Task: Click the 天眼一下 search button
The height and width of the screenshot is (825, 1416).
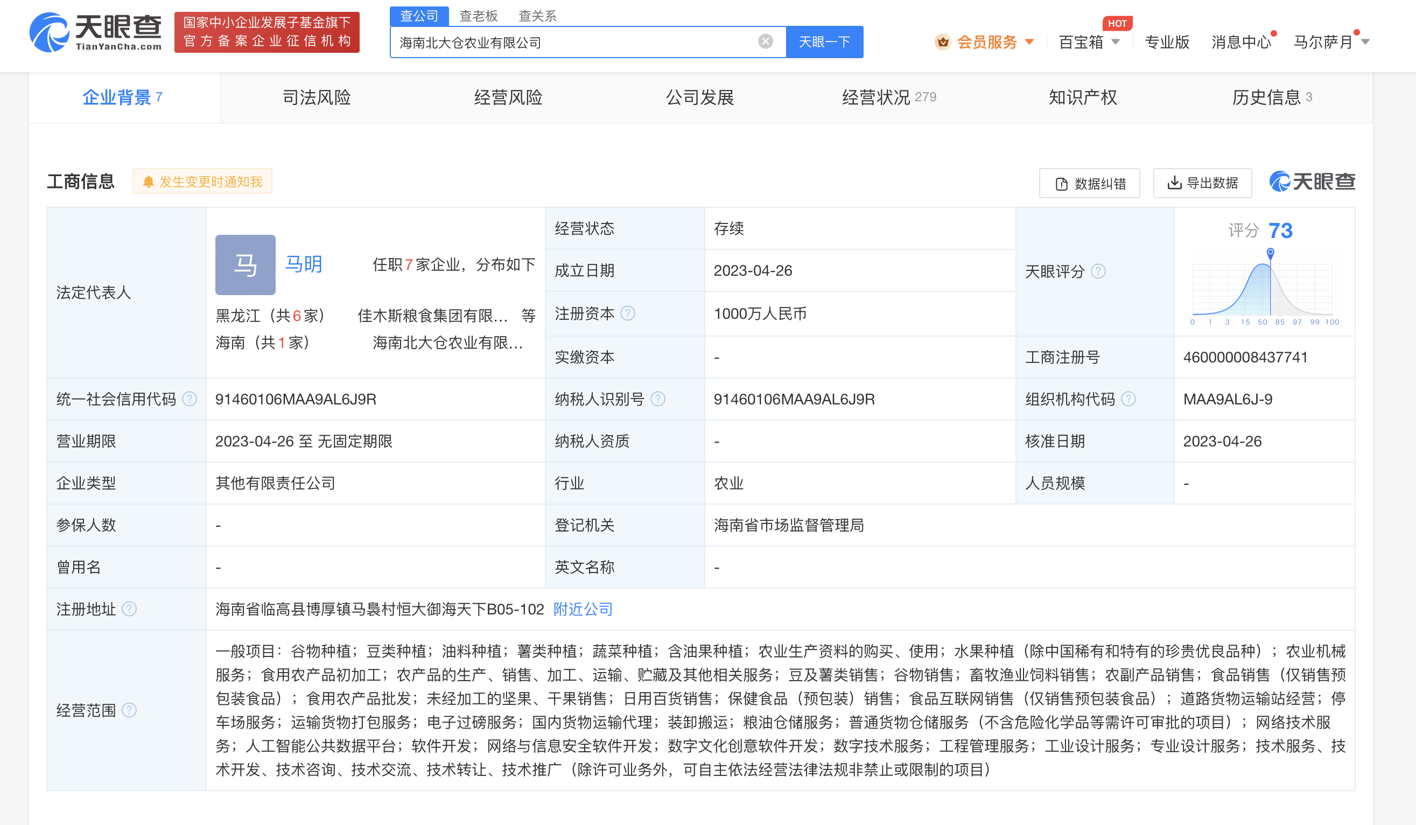Action: coord(824,41)
